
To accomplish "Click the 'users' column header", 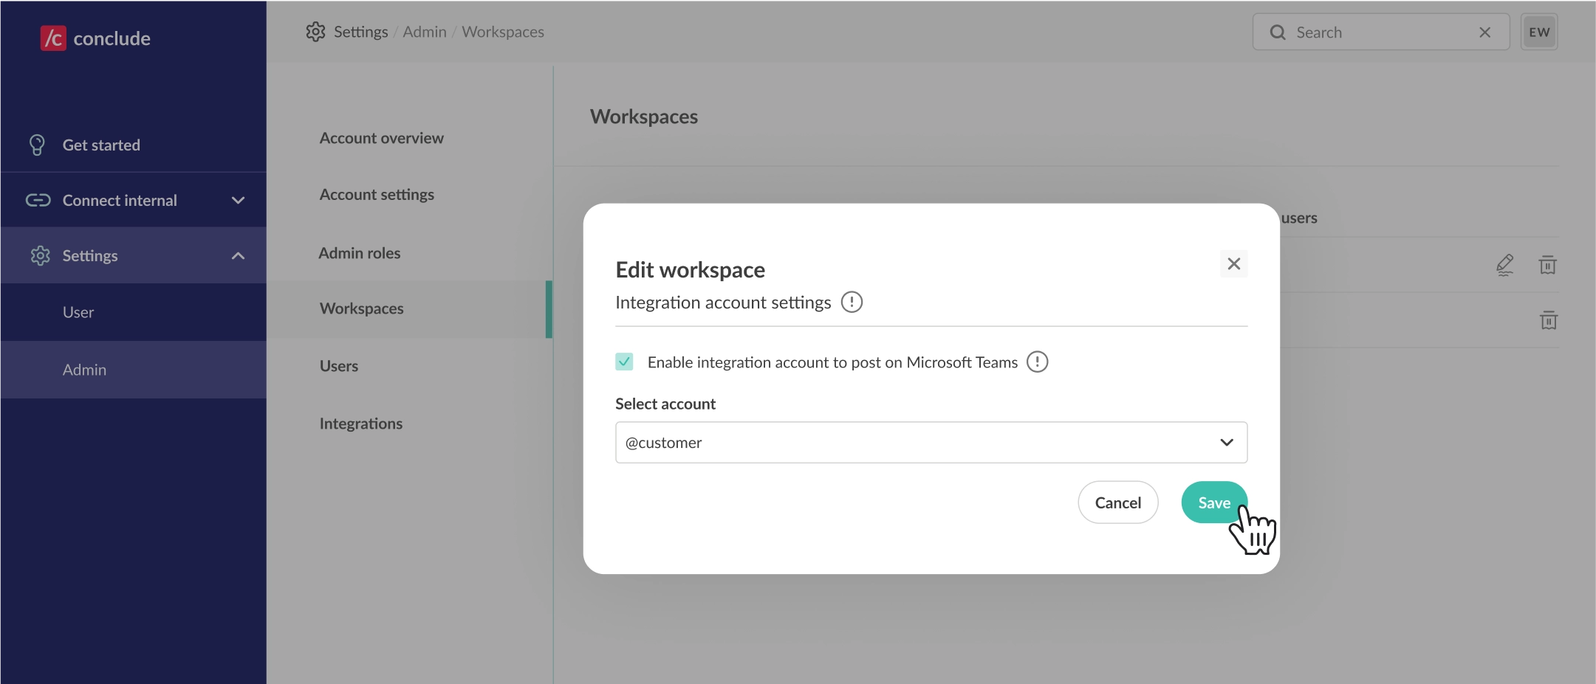I will (x=1299, y=218).
